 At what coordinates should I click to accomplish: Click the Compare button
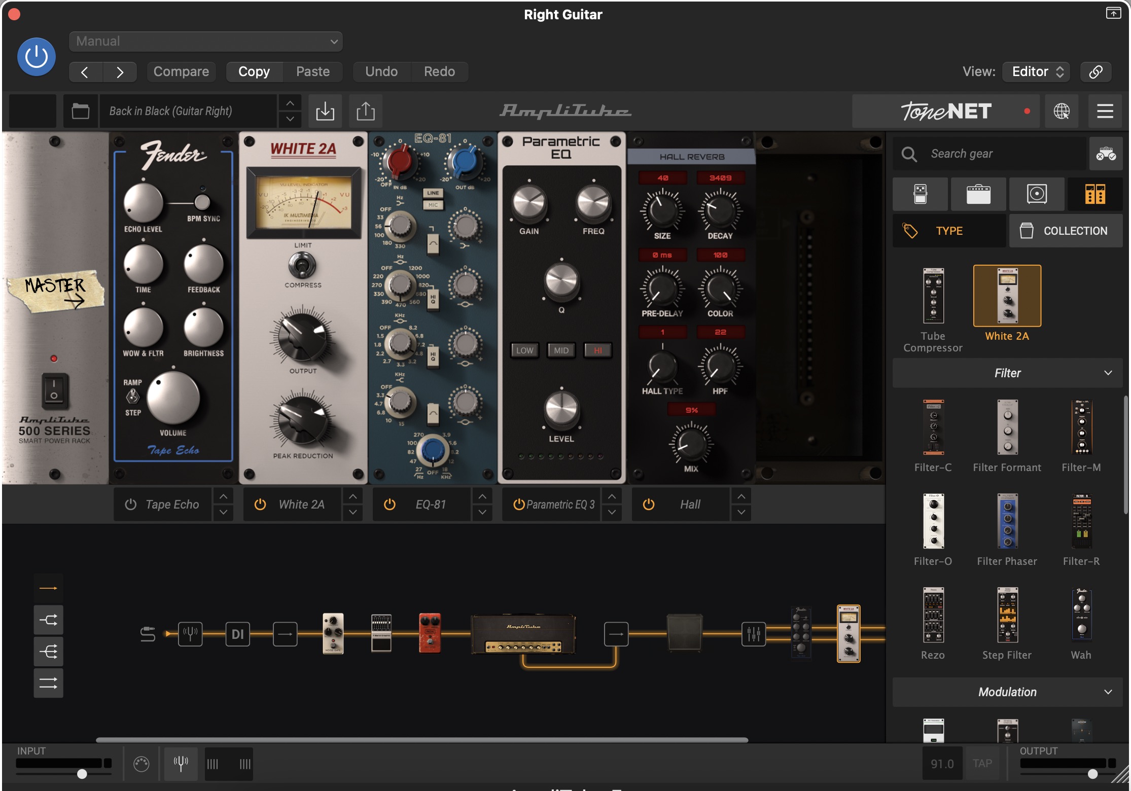(x=181, y=72)
